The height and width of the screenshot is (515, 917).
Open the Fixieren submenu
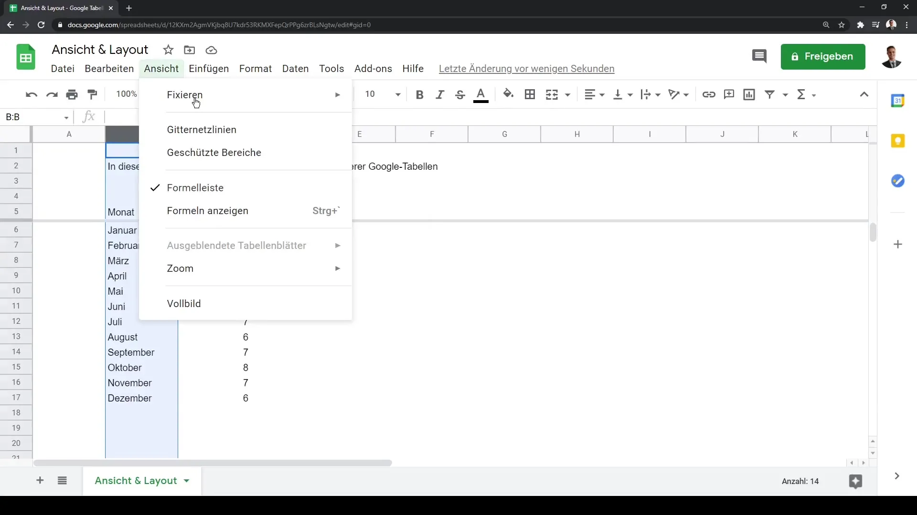pos(245,95)
